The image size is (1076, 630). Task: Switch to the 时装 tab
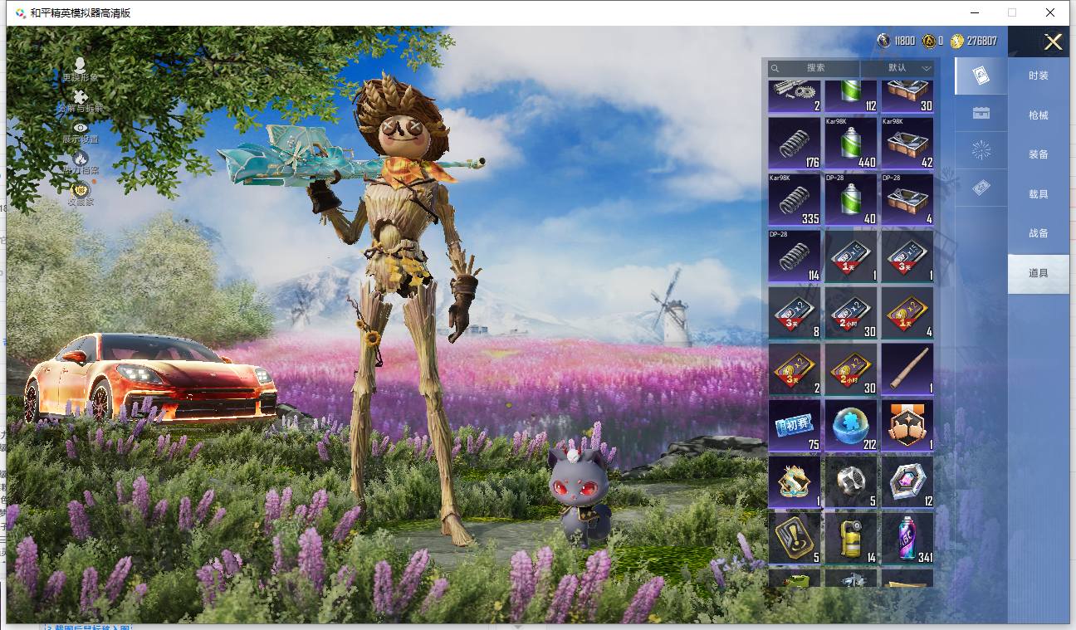click(1038, 76)
